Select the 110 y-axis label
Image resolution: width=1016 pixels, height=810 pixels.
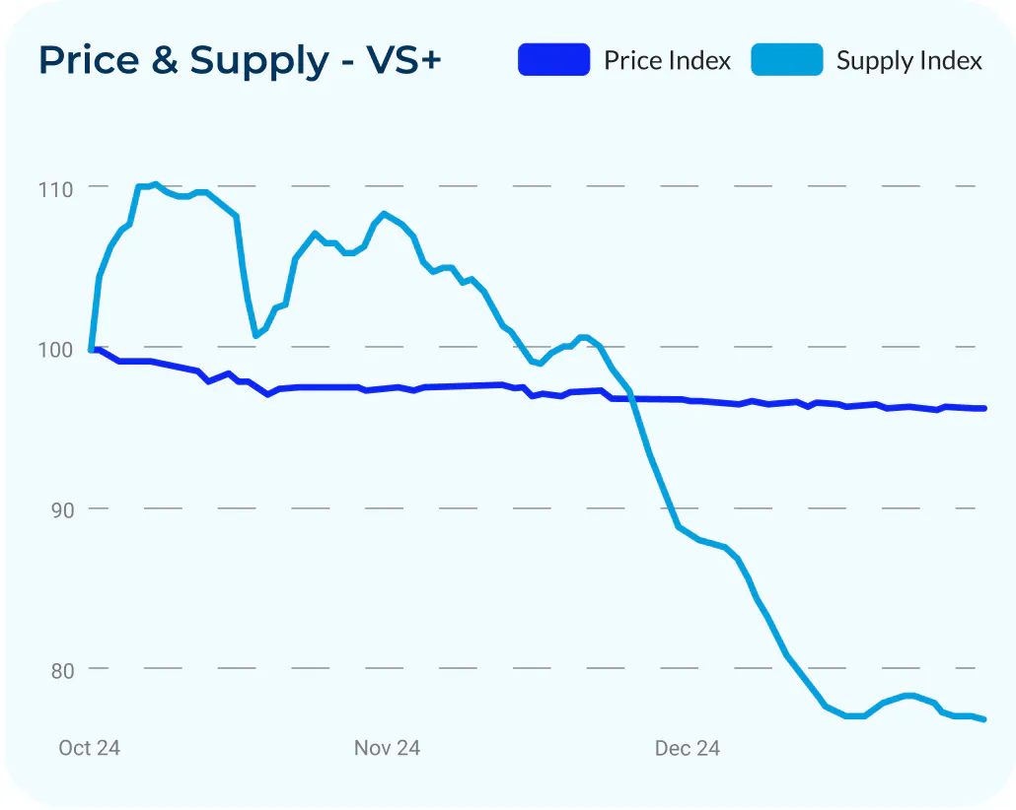click(x=55, y=190)
